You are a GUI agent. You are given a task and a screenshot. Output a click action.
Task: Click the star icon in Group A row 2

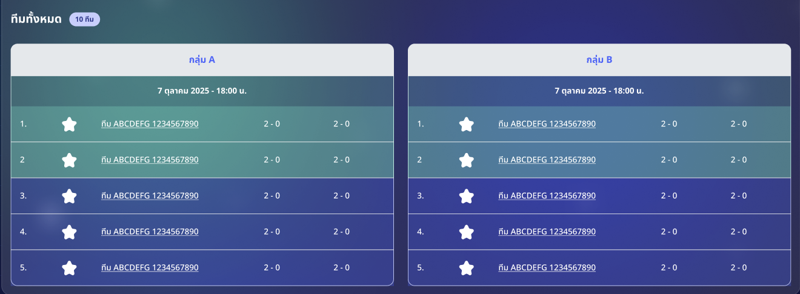click(x=69, y=160)
